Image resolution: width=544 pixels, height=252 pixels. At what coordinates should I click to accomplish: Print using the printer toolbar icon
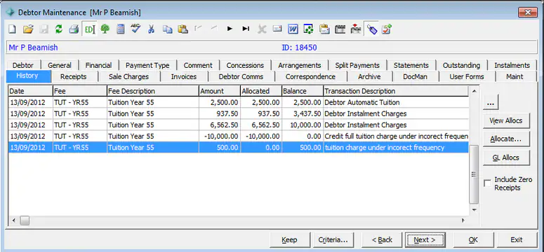[74, 29]
